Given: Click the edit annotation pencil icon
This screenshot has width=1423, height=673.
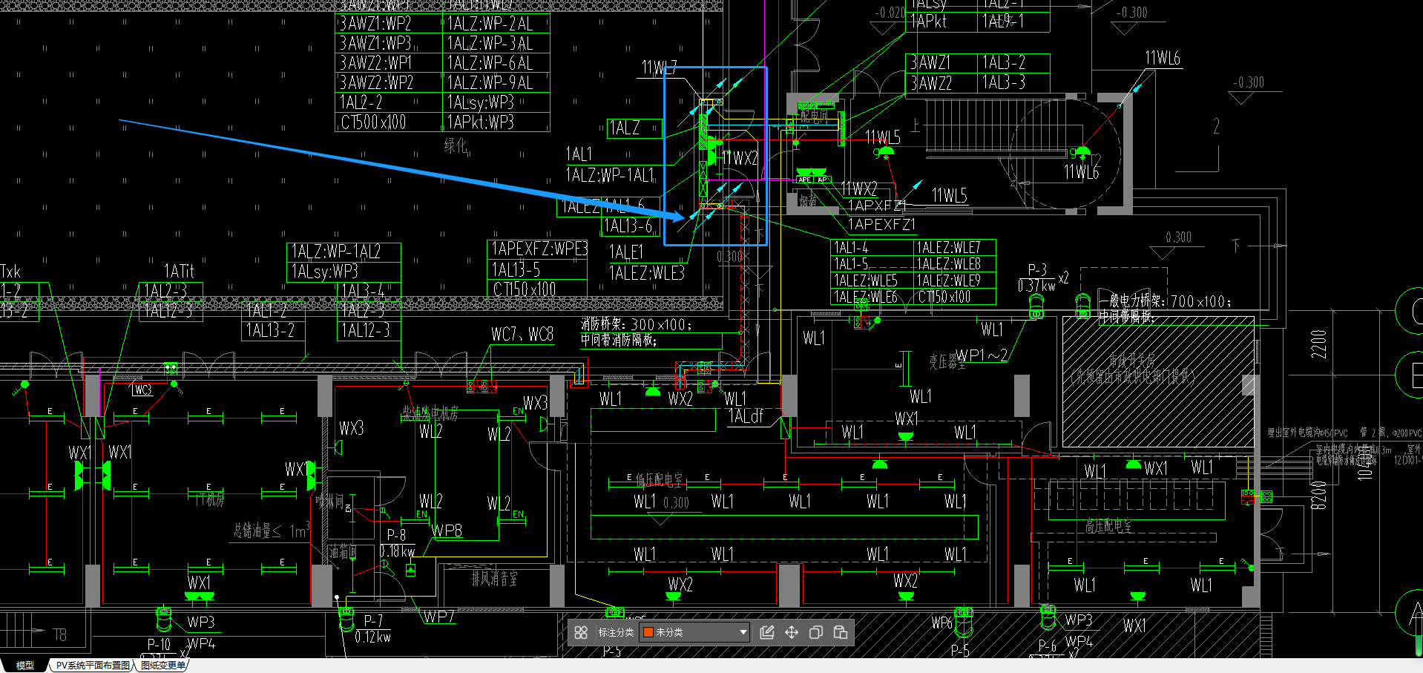Looking at the screenshot, I should coord(767,632).
